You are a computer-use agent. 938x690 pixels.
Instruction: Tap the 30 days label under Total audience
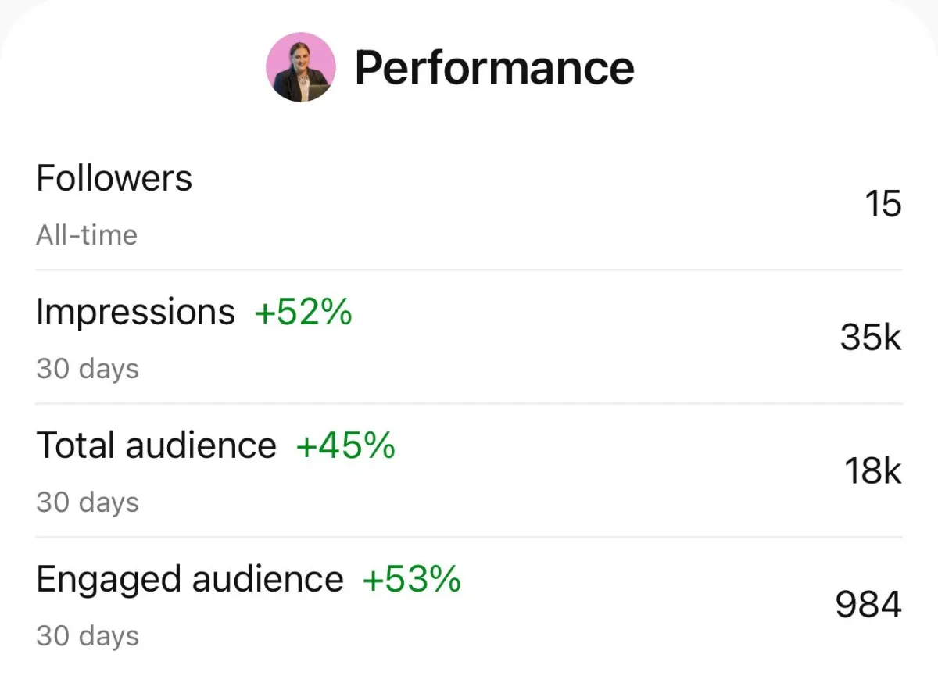click(x=88, y=502)
